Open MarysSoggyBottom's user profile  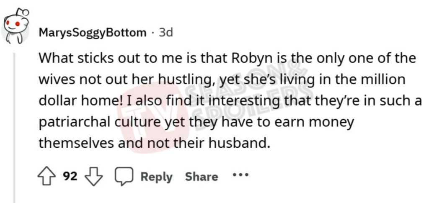(92, 33)
